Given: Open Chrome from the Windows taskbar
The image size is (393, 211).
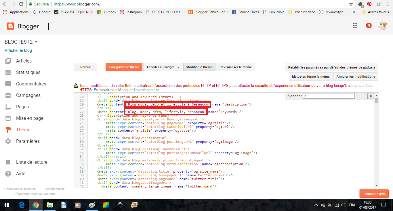Looking at the screenshot, I should tap(36, 205).
